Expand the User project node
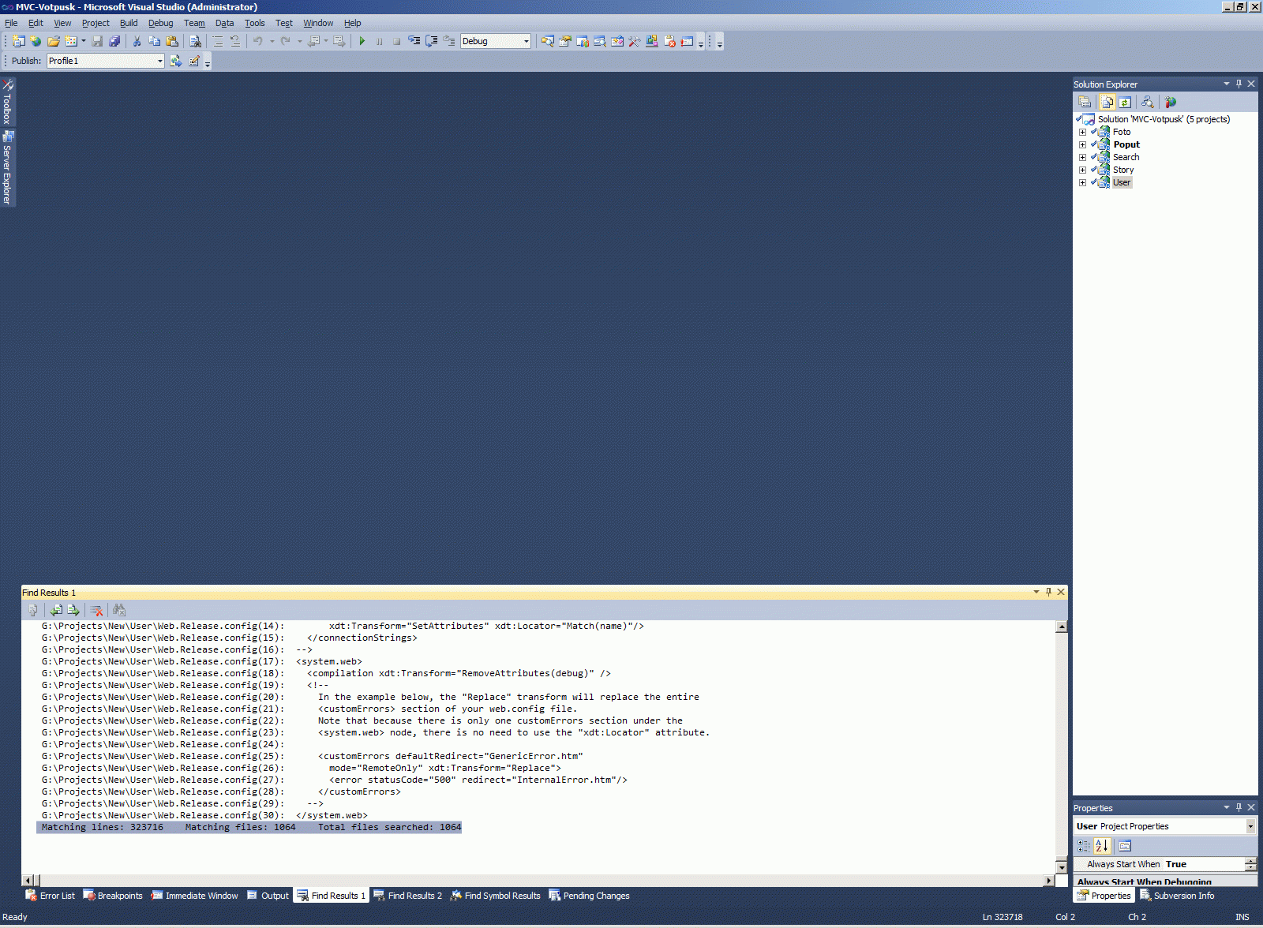 point(1082,182)
